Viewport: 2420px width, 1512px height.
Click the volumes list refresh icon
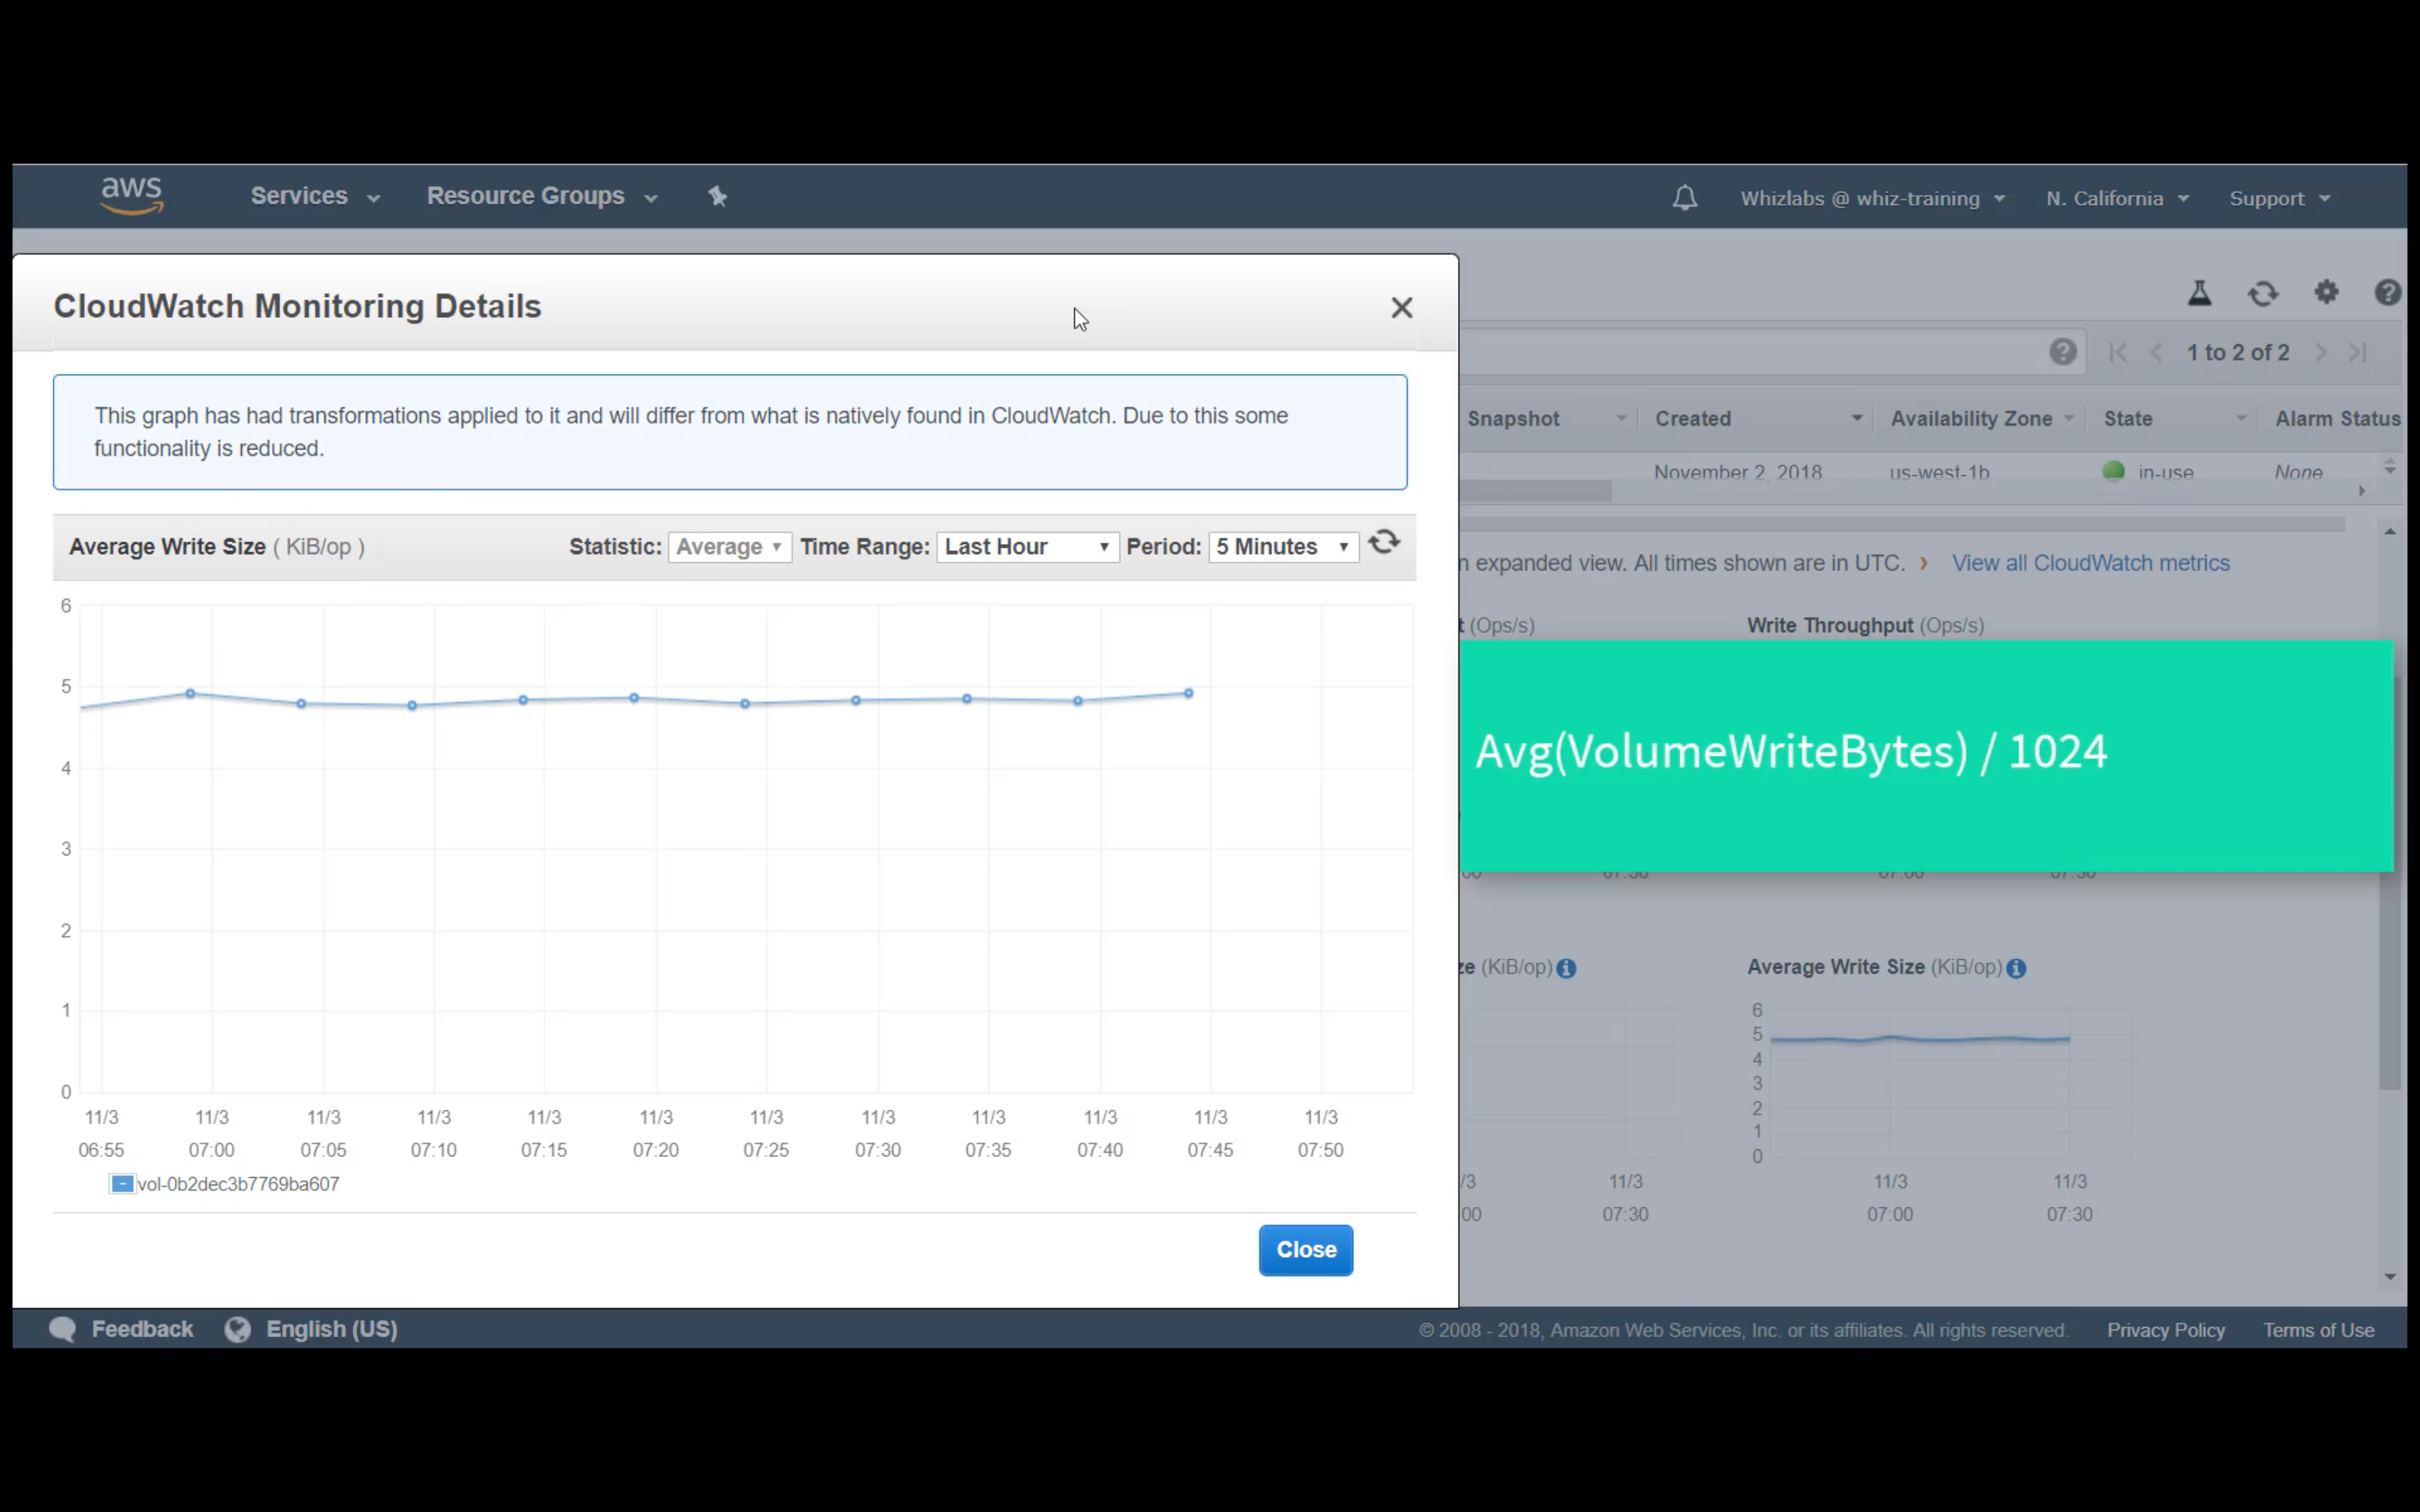pyautogui.click(x=2263, y=293)
